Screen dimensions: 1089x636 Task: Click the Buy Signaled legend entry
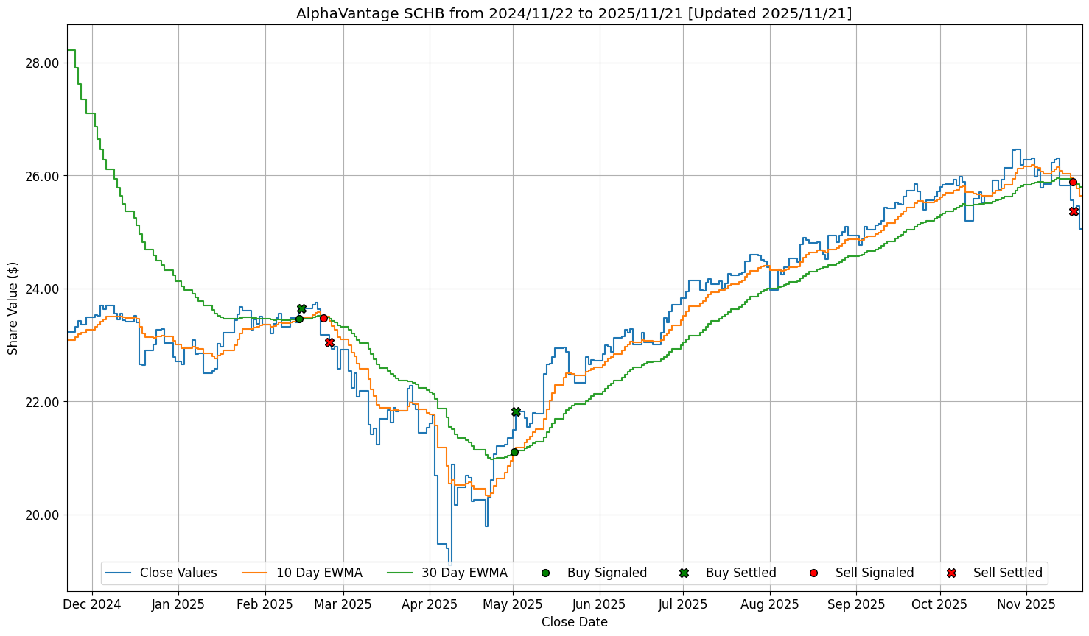[x=606, y=573]
